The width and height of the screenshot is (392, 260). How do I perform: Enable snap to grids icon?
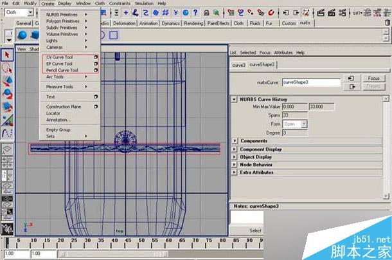click(x=231, y=12)
